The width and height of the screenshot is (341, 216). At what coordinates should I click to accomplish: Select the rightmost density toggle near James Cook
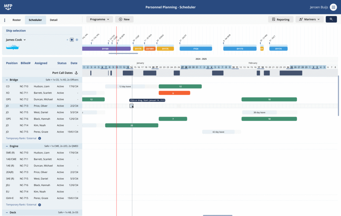point(77,40)
